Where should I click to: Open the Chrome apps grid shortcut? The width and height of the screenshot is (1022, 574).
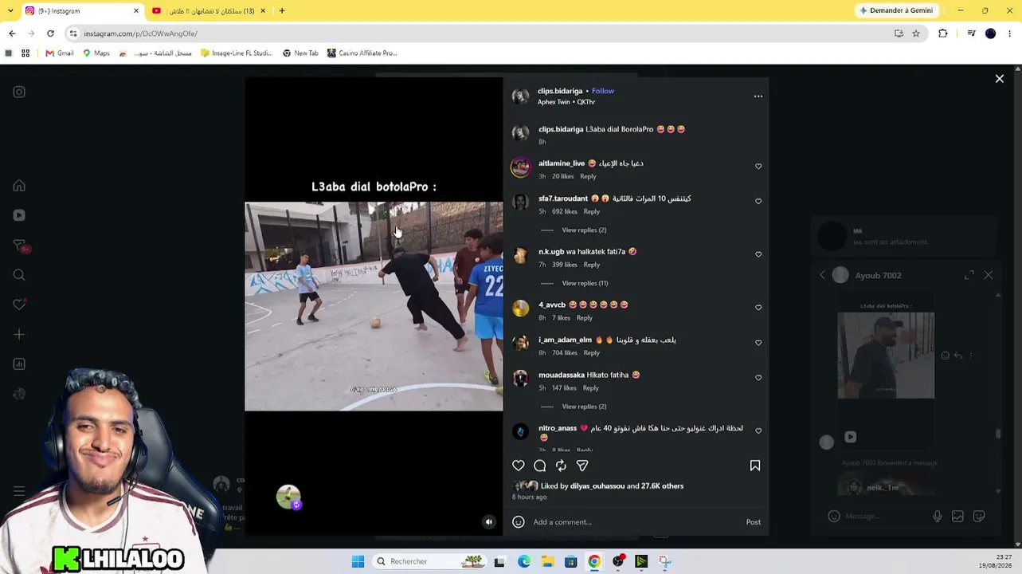tap(25, 53)
